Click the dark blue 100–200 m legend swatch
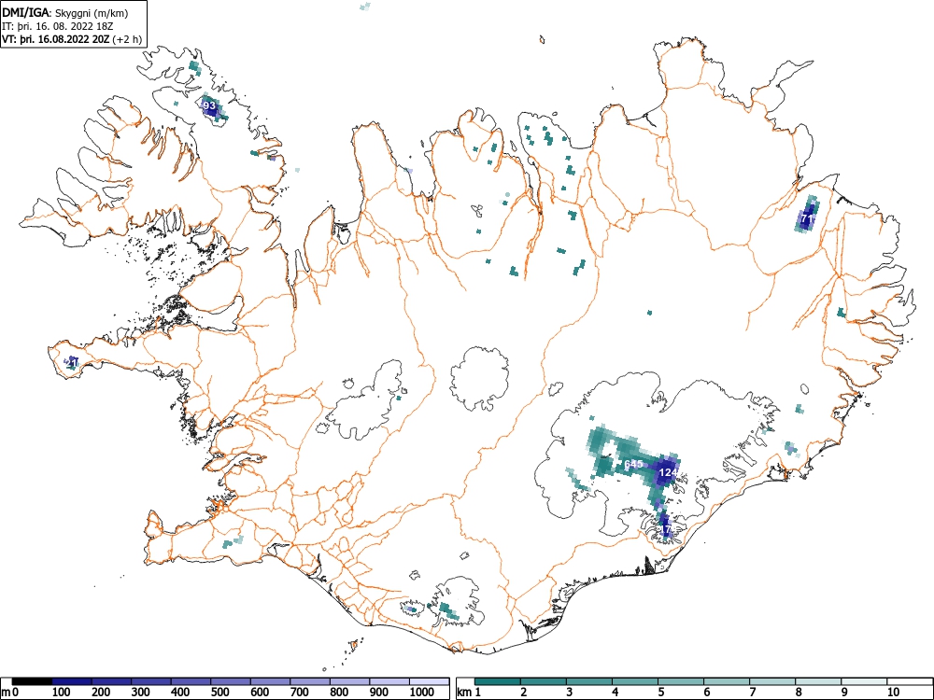This screenshot has height=700, width=934. (72, 681)
